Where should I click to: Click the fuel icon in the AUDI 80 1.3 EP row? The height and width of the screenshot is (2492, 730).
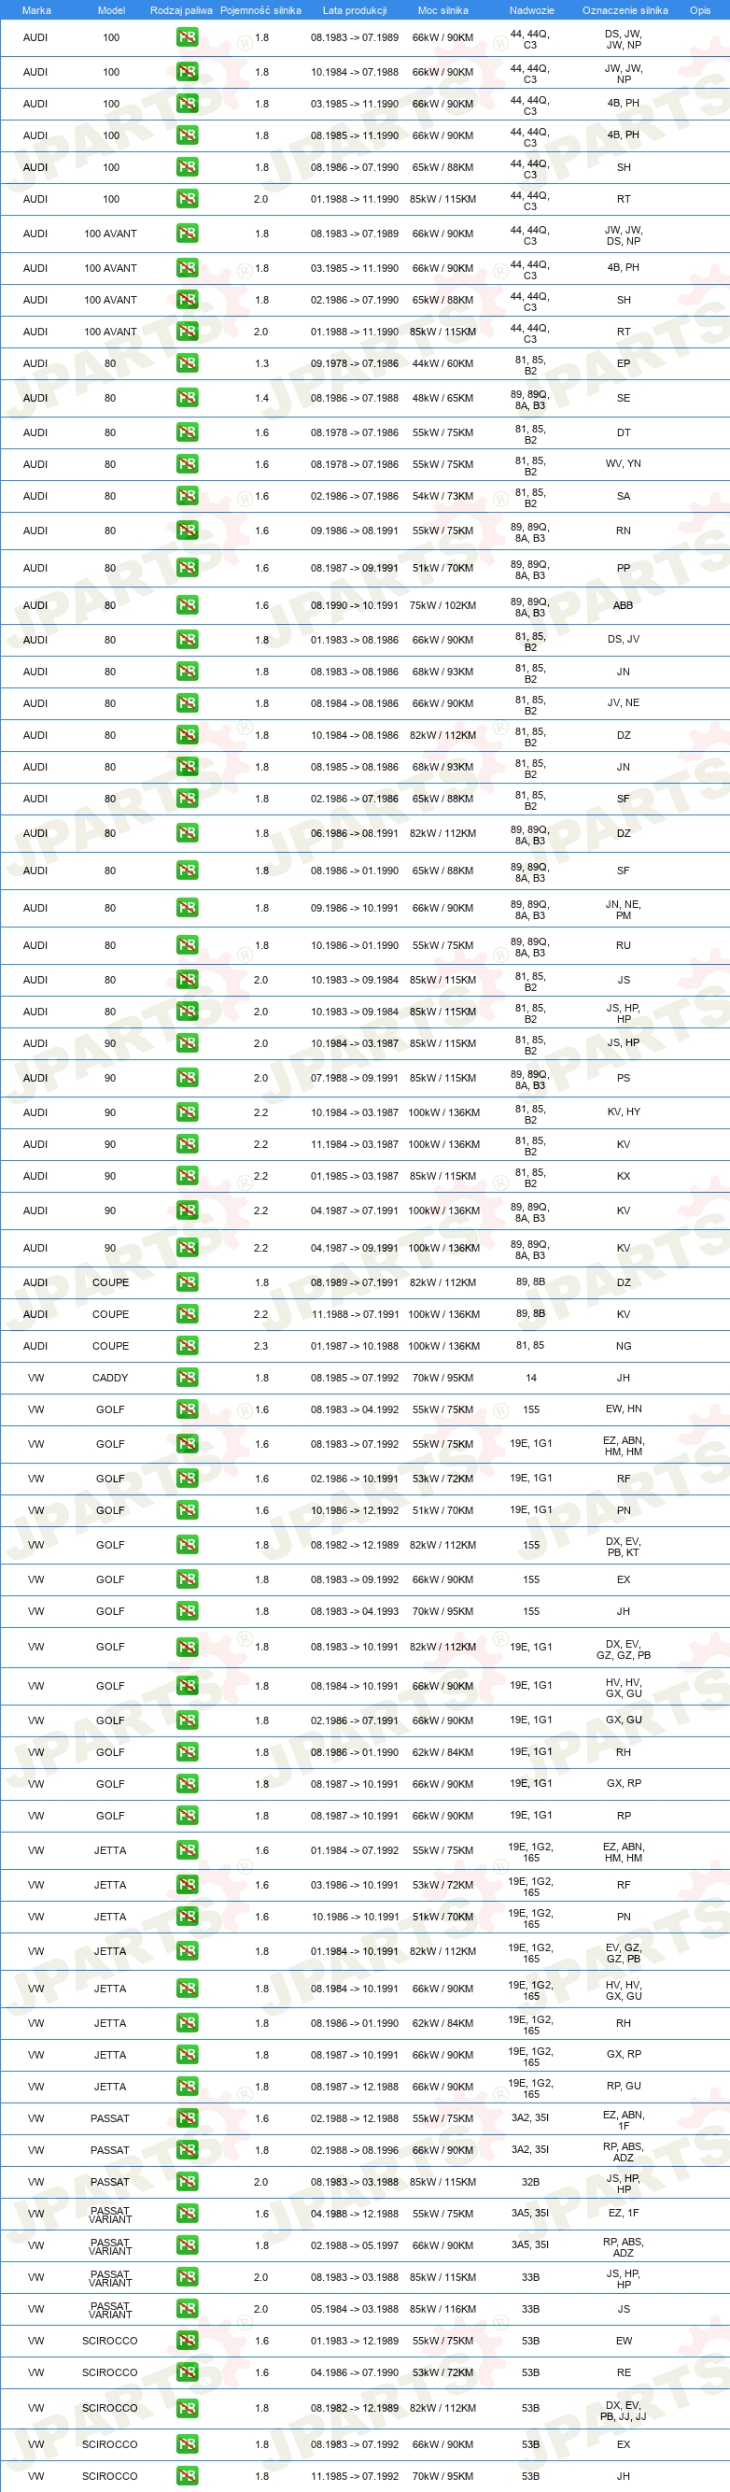(188, 363)
